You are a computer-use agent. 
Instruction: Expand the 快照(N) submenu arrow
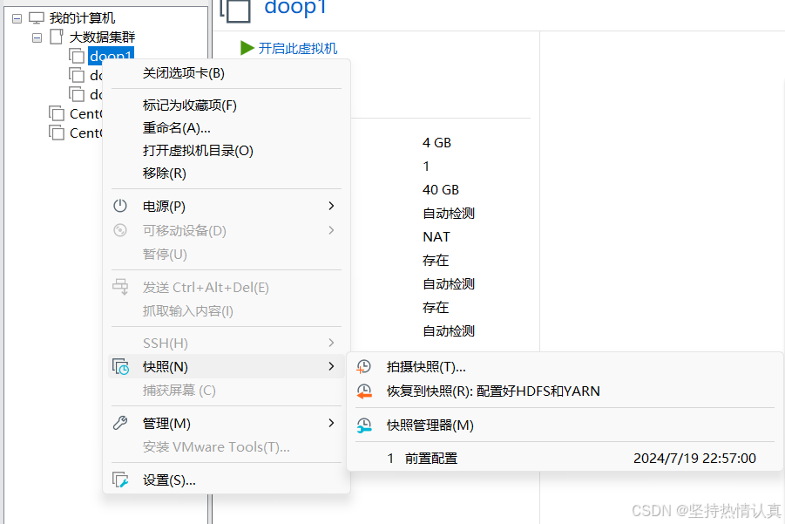331,366
